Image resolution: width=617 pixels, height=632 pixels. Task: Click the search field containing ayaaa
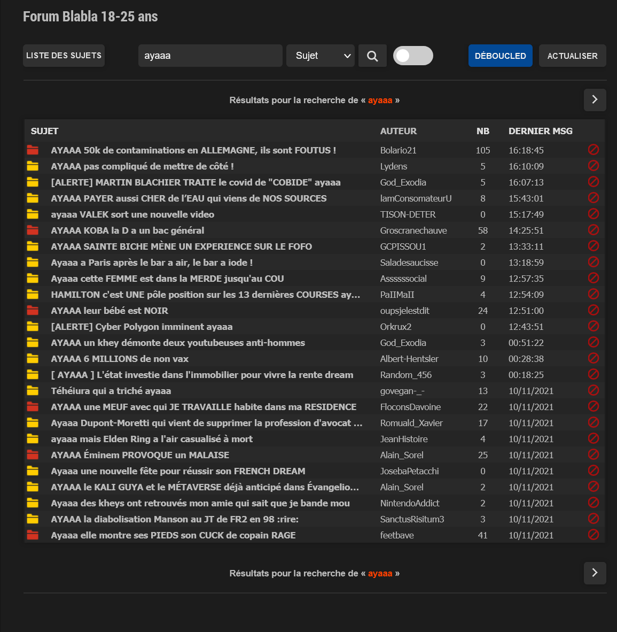[210, 56]
